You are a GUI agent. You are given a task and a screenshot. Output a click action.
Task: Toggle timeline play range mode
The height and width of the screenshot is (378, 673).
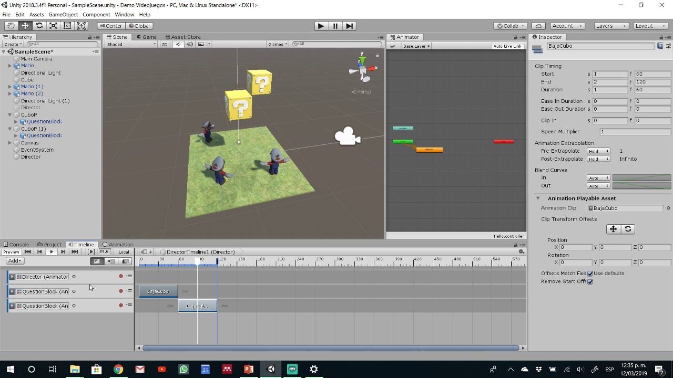tap(91, 252)
